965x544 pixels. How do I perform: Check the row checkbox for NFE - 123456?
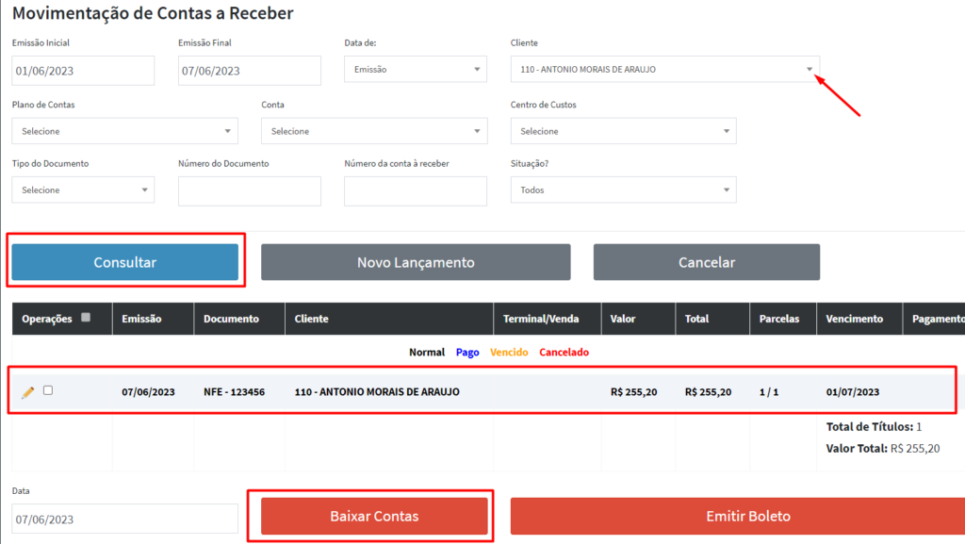tap(48, 390)
